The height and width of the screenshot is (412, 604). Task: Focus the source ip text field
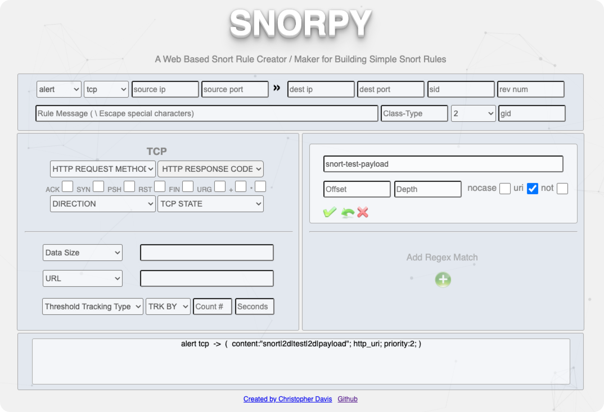[165, 89]
